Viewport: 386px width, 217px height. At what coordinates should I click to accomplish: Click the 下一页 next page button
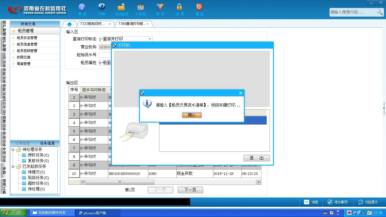pos(190,190)
